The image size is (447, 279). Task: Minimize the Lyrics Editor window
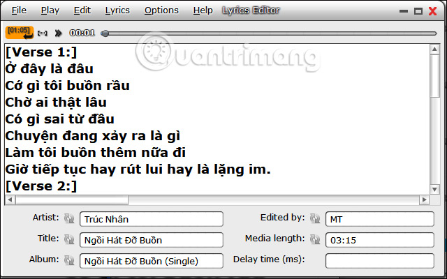point(404,11)
